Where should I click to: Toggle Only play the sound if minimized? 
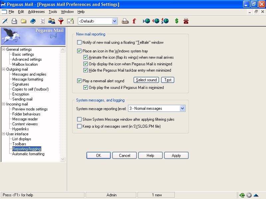click(85, 88)
